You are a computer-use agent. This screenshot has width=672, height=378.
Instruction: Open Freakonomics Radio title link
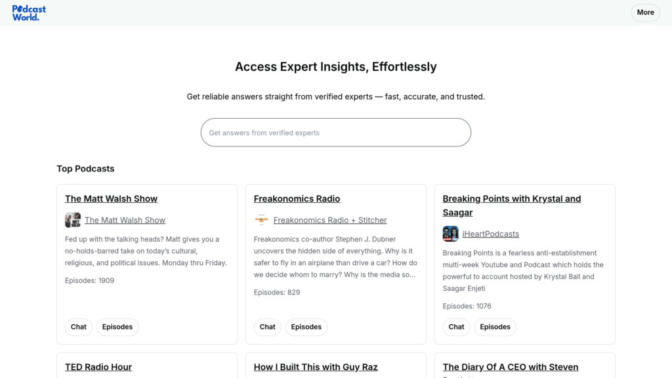tap(297, 199)
